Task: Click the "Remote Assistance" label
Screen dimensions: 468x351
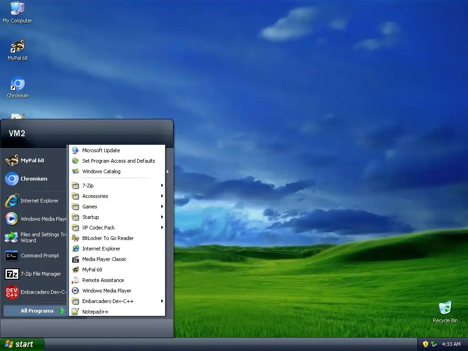Action: [103, 280]
